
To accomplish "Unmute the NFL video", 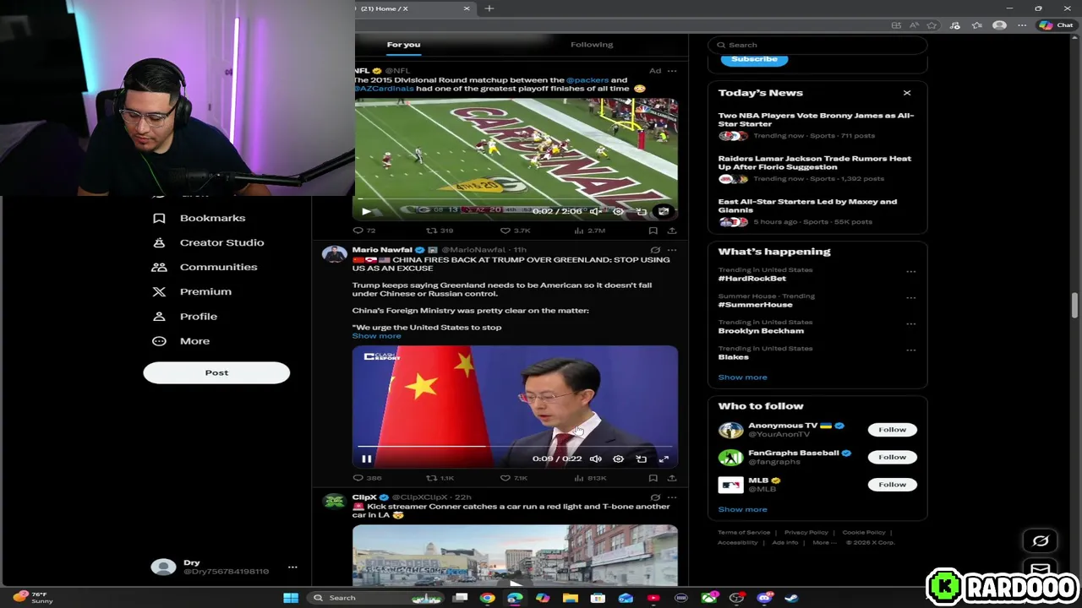I will point(596,211).
